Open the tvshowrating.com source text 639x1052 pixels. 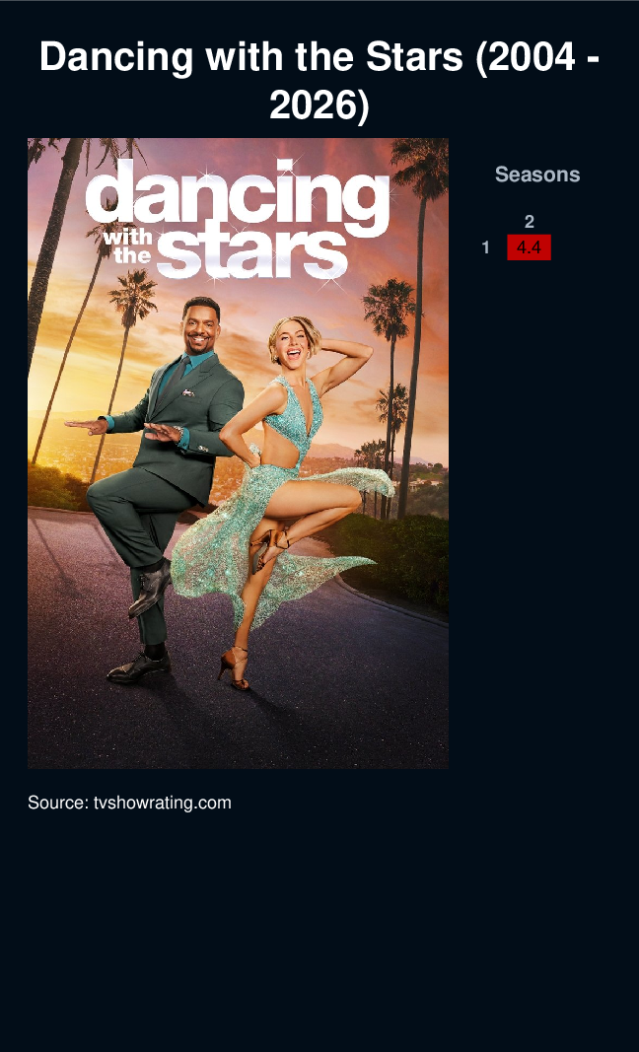[129, 803]
